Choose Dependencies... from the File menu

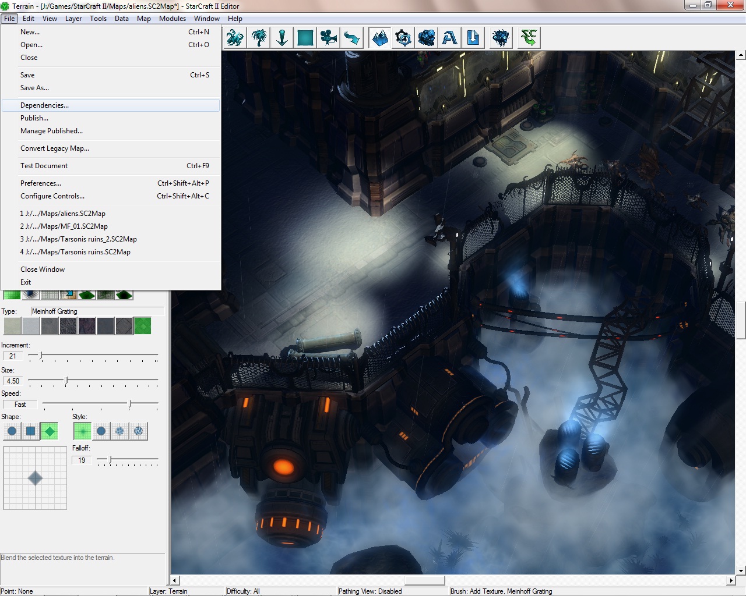pyautogui.click(x=44, y=105)
